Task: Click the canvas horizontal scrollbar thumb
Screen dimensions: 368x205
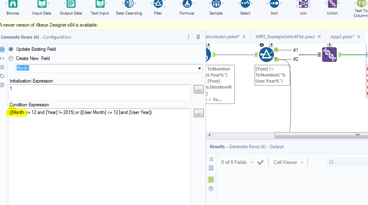Action: pos(321,135)
